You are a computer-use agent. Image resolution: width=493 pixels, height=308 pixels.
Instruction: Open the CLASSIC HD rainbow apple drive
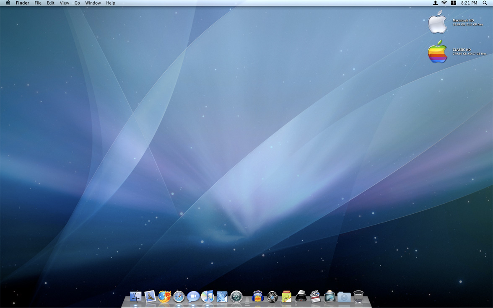coord(437,52)
